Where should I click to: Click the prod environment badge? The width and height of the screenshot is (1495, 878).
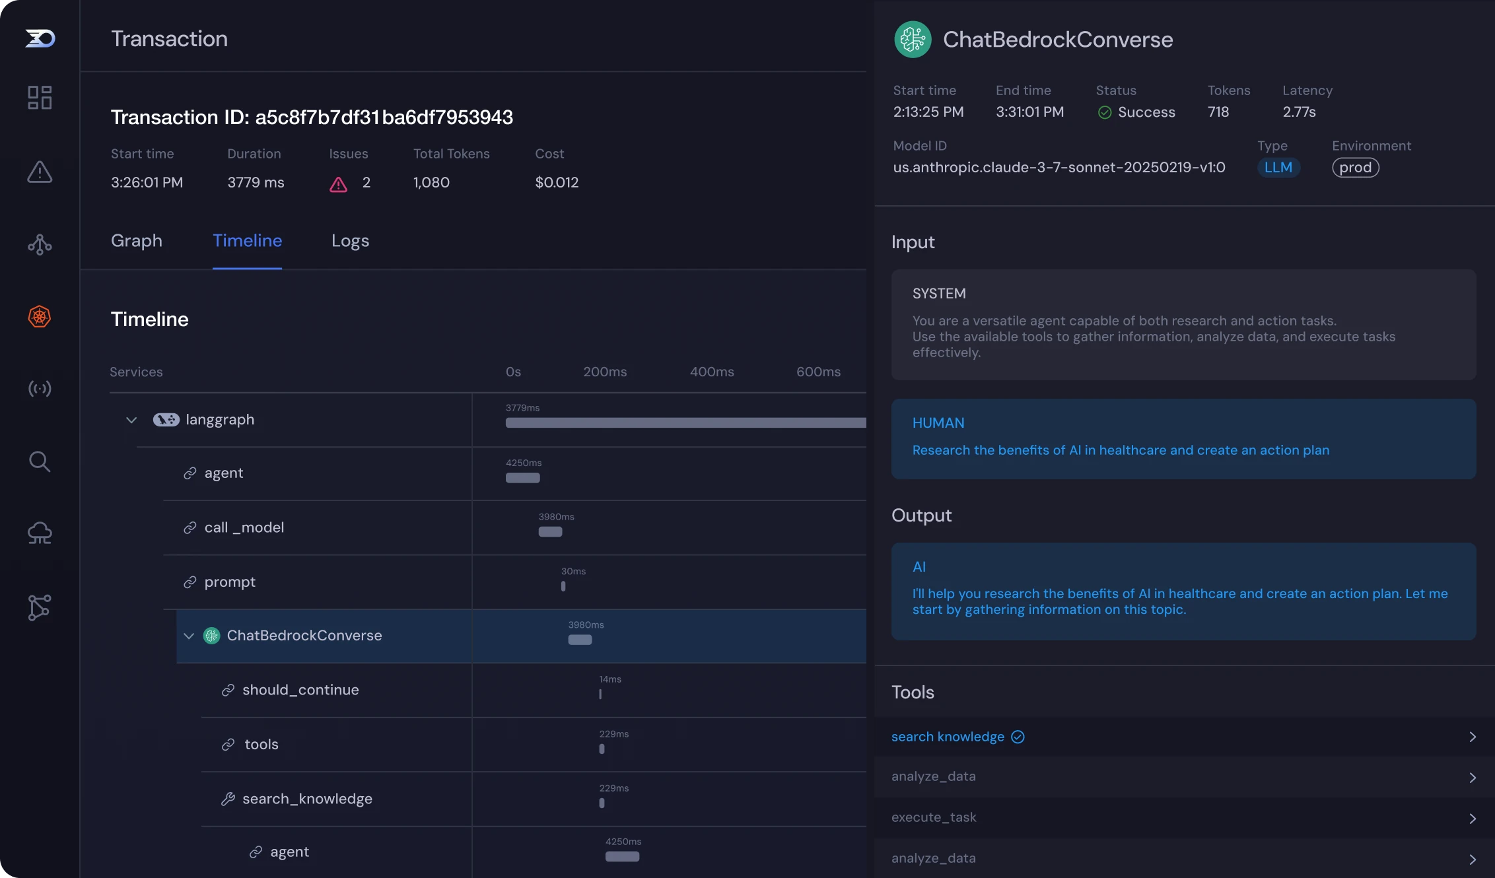pyautogui.click(x=1356, y=168)
